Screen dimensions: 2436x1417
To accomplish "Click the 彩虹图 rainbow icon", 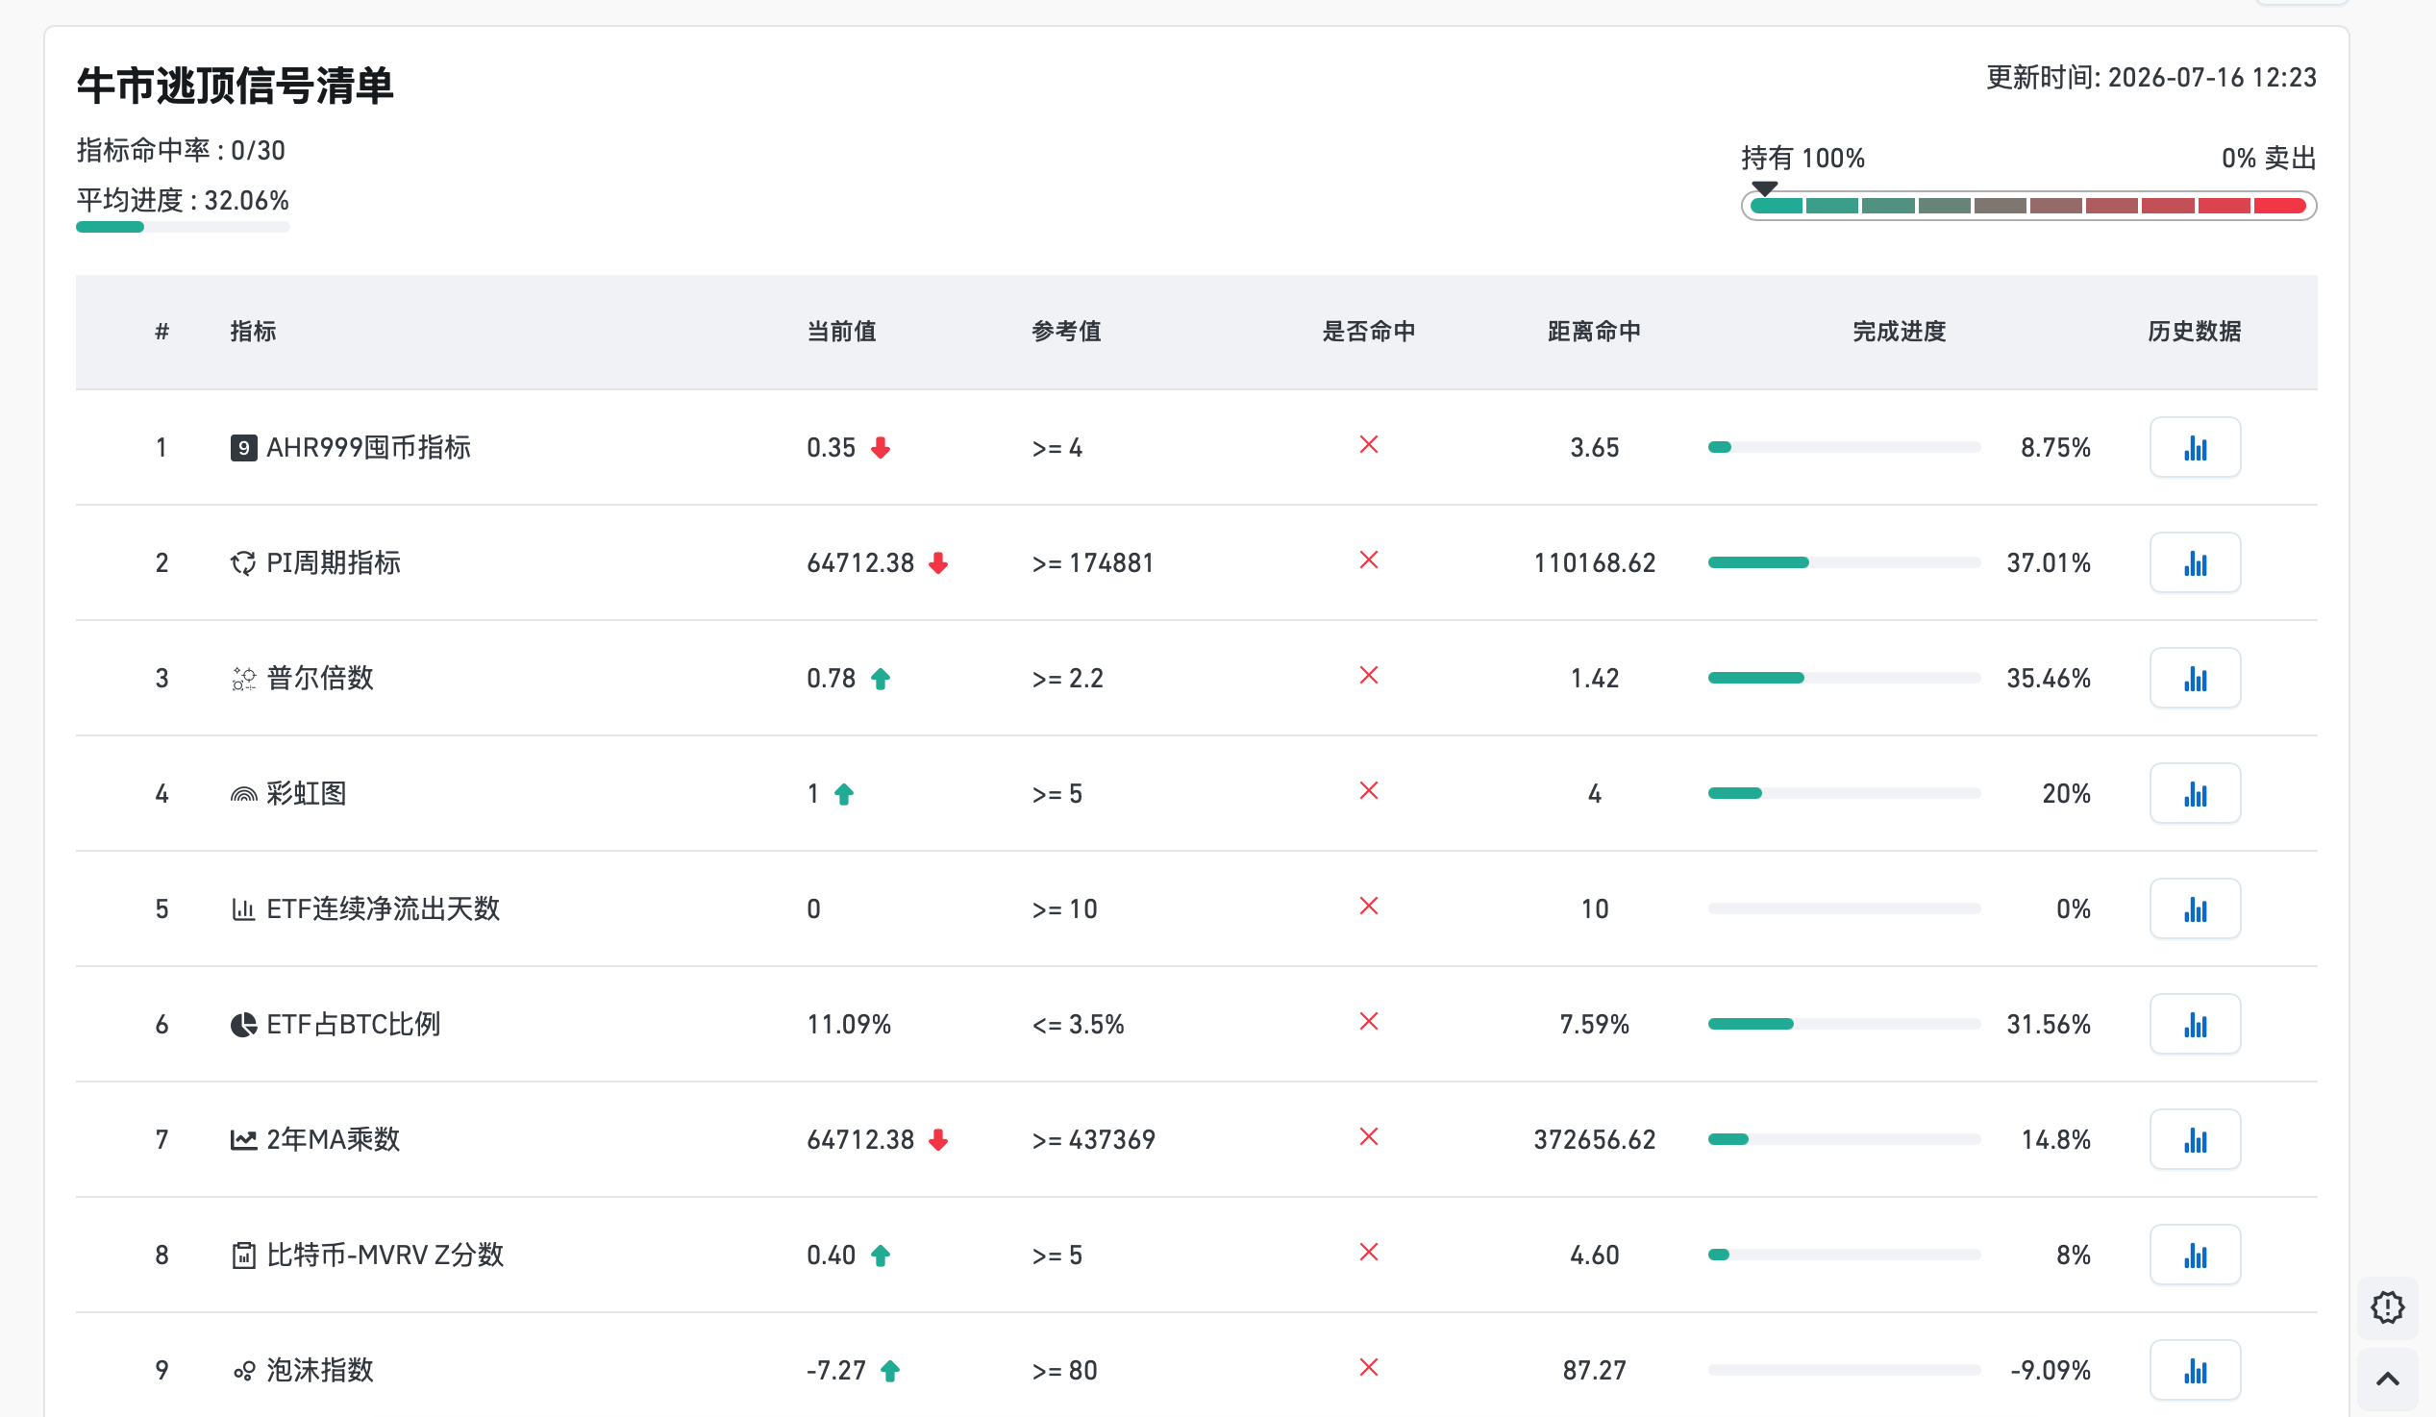I will click(x=243, y=794).
